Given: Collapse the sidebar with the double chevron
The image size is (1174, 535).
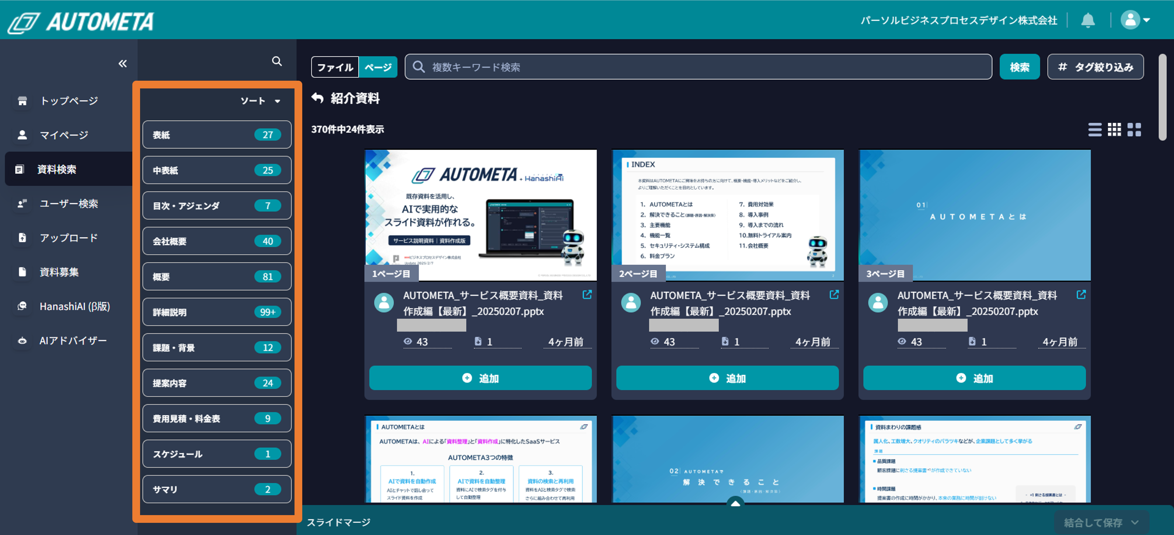Looking at the screenshot, I should point(123,63).
